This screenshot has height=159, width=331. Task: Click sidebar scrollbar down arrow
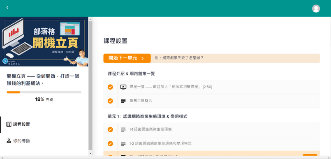pos(90,153)
